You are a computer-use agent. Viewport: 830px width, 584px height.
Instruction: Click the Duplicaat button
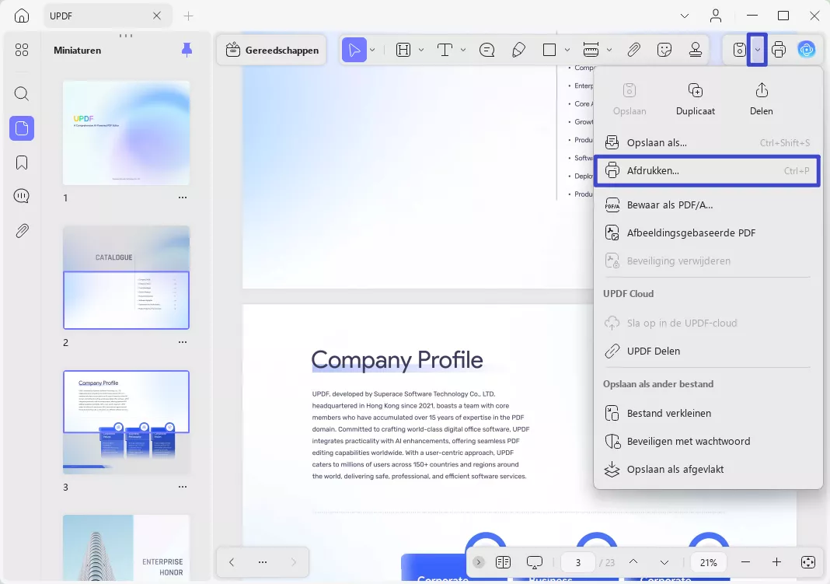(x=695, y=99)
